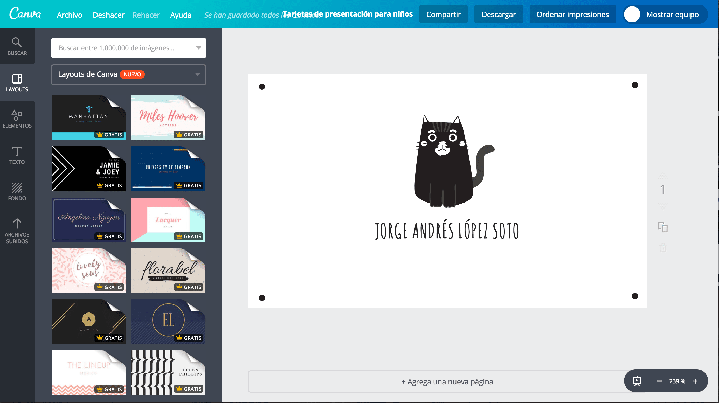Apply the Angelina Nguyen layout
The image size is (719, 403).
(89, 220)
